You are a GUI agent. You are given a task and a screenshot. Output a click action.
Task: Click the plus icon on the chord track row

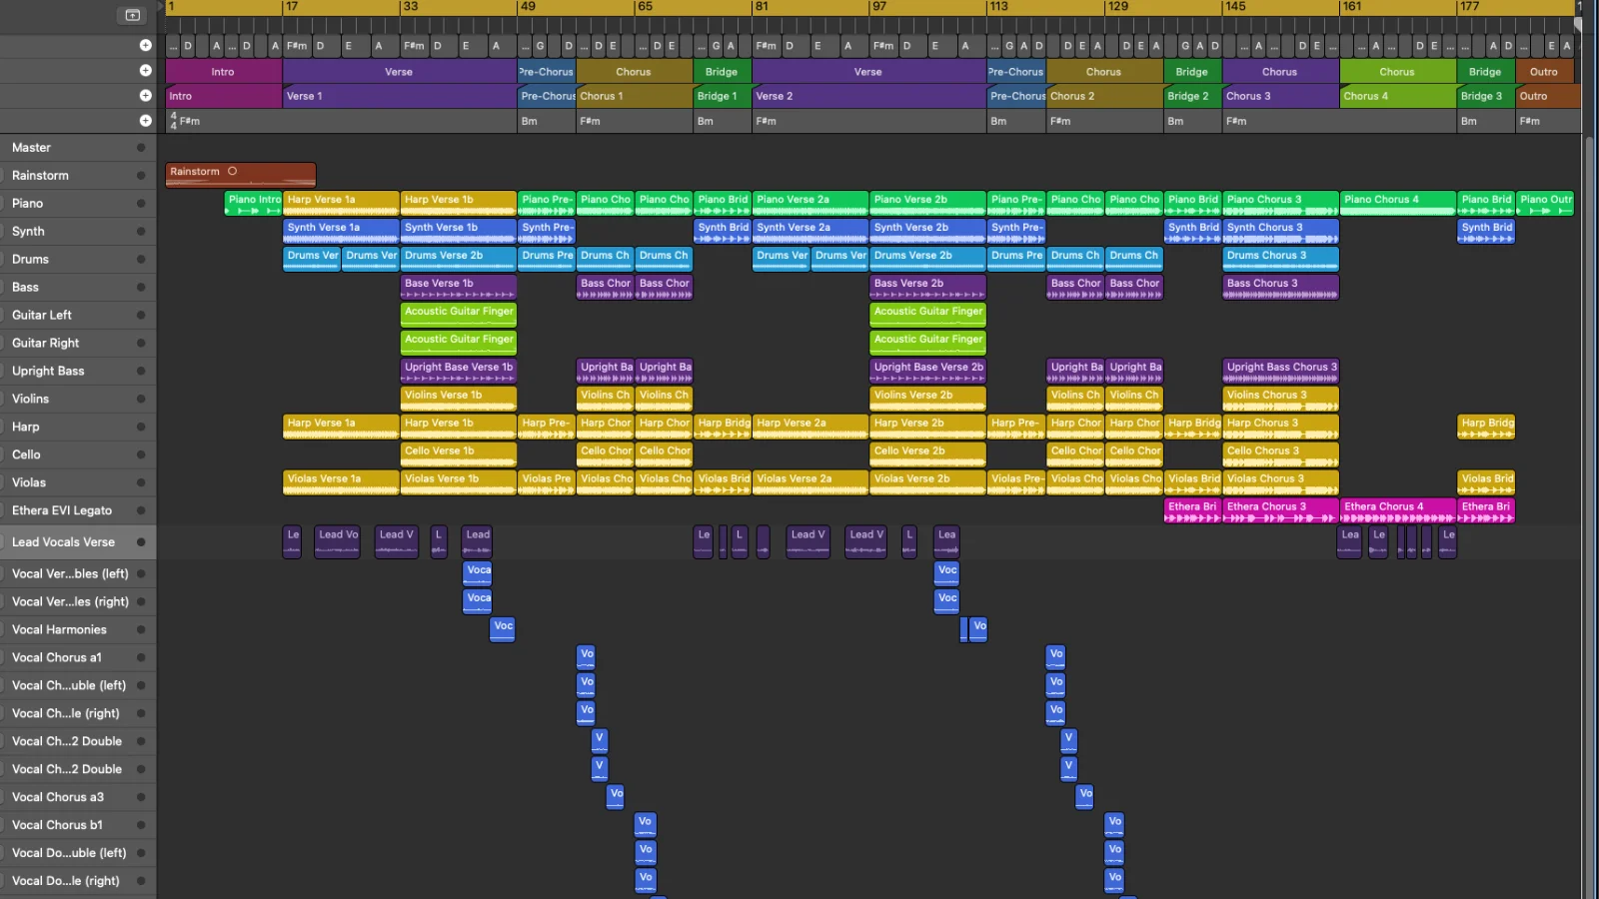pyautogui.click(x=146, y=45)
